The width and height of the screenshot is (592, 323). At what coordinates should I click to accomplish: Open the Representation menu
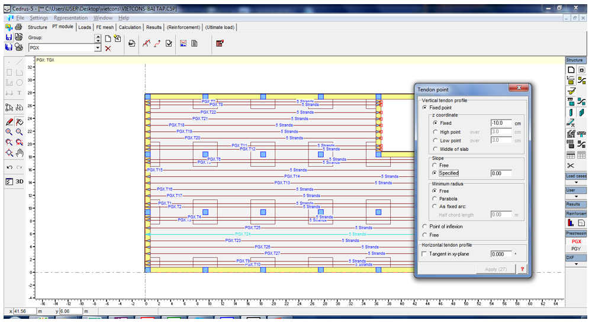pos(70,18)
